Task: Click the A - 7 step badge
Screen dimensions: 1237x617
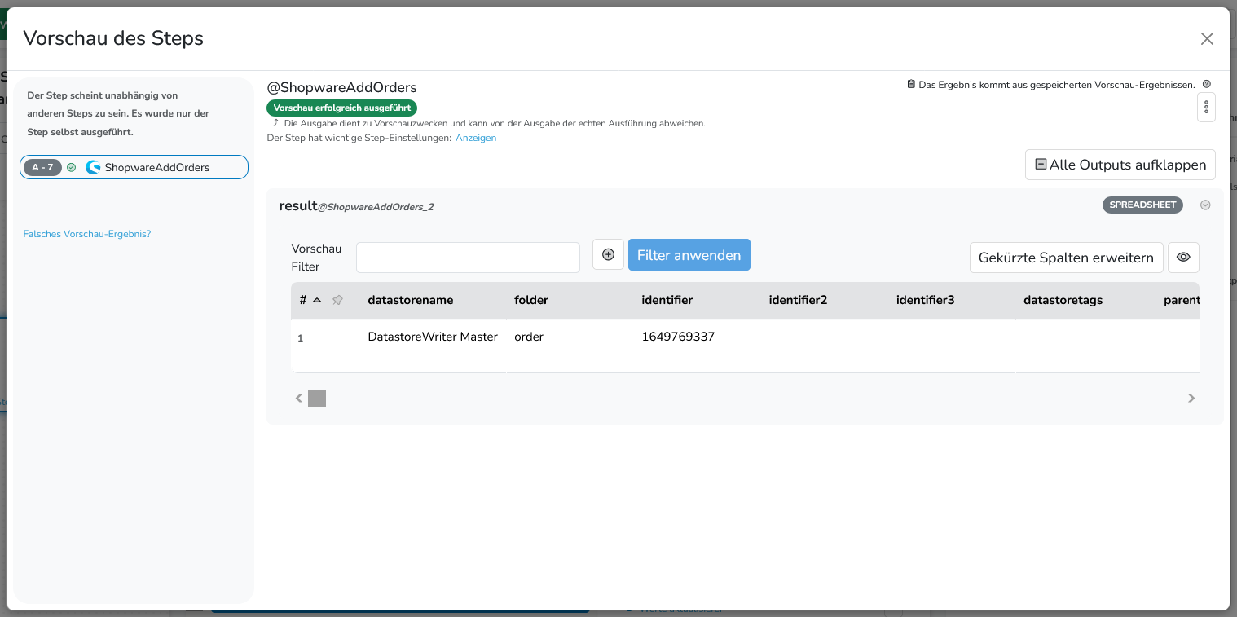Action: (x=42, y=167)
